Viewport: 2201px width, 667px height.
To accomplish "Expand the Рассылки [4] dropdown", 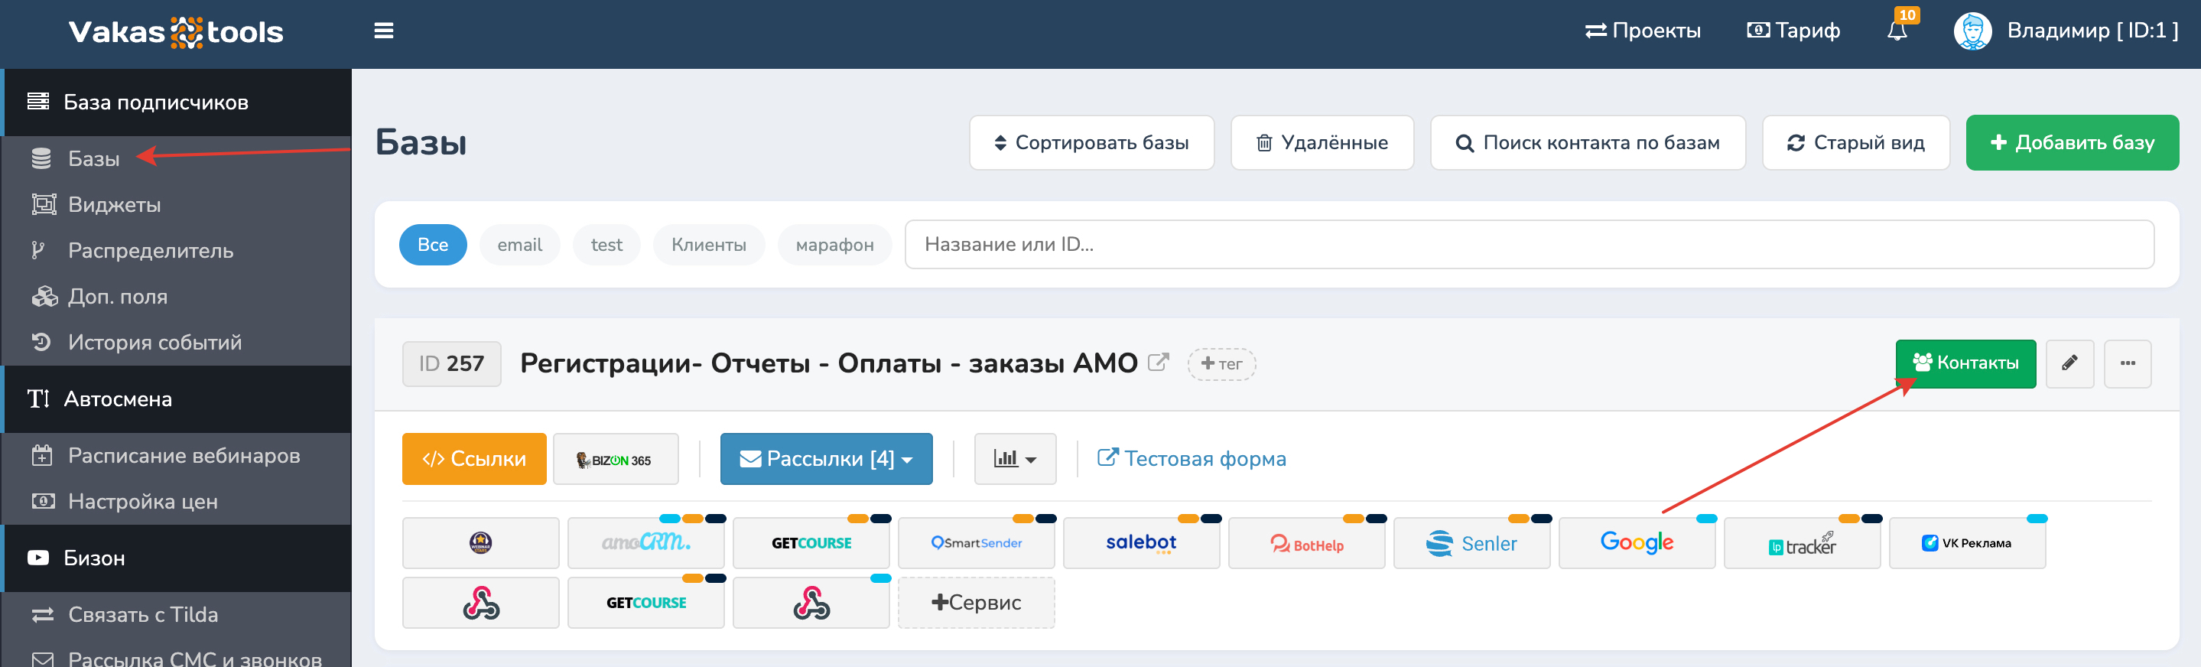I will click(x=825, y=459).
